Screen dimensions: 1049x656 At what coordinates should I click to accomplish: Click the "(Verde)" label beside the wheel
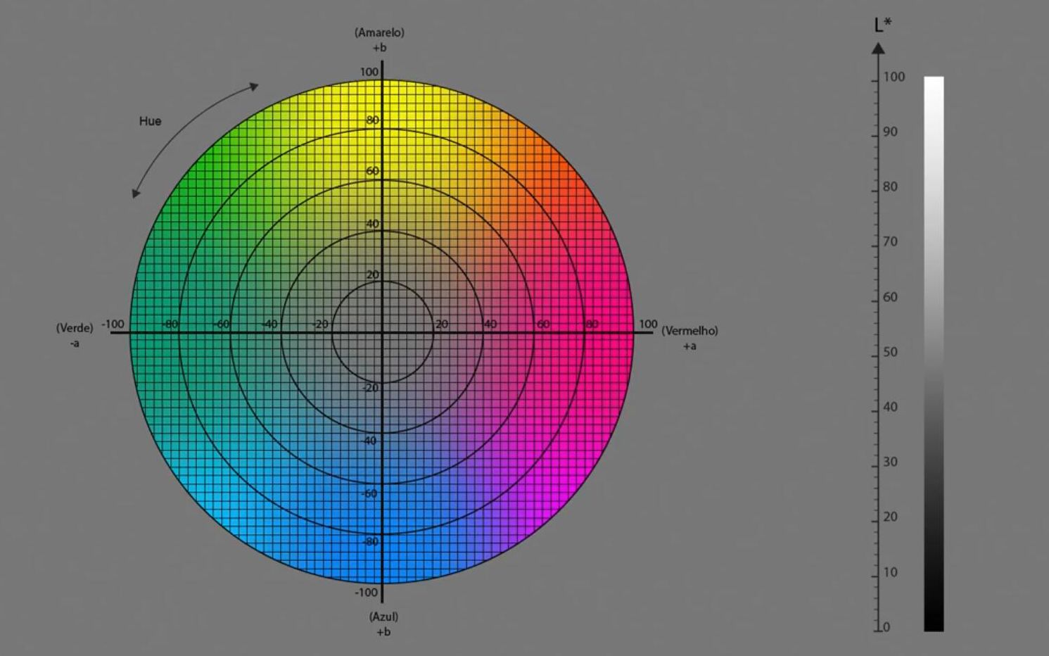tap(75, 328)
